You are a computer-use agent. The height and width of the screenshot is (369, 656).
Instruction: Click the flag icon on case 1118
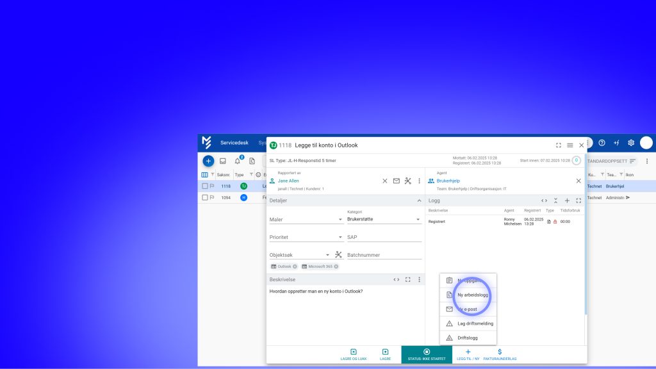click(212, 186)
